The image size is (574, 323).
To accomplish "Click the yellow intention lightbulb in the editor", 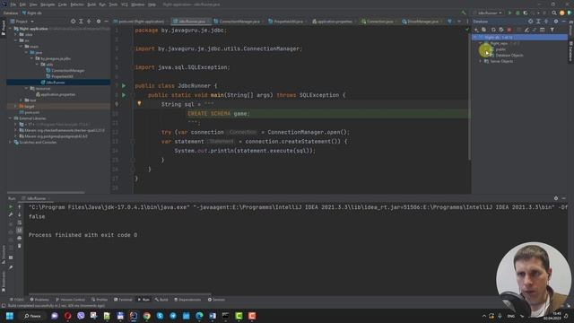I will click(x=139, y=104).
